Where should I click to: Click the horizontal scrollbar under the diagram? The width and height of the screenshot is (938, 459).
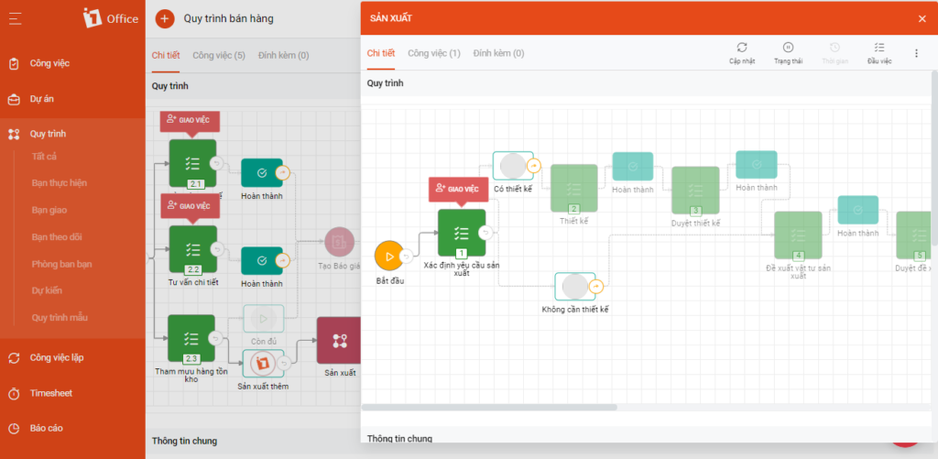pyautogui.click(x=489, y=407)
